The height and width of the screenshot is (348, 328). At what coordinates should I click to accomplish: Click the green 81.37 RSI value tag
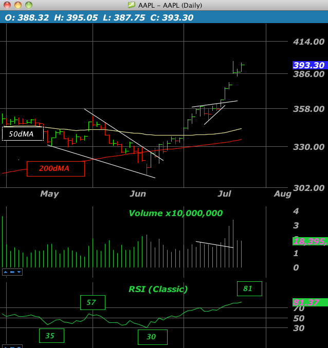pyautogui.click(x=310, y=302)
